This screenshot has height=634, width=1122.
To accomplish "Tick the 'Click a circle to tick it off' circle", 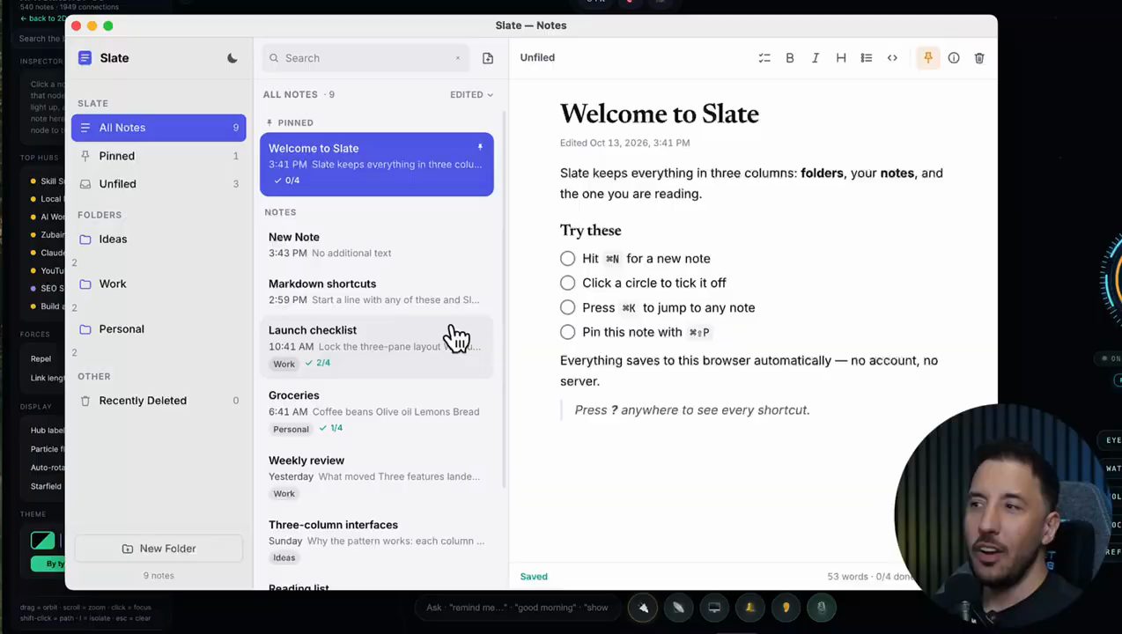I will coord(567,284).
